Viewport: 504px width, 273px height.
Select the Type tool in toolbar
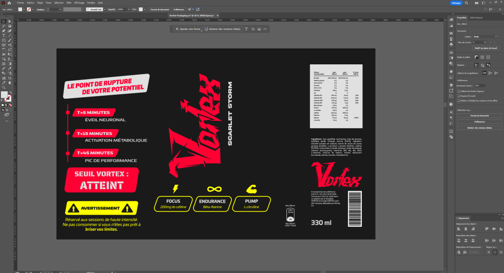coord(3,36)
